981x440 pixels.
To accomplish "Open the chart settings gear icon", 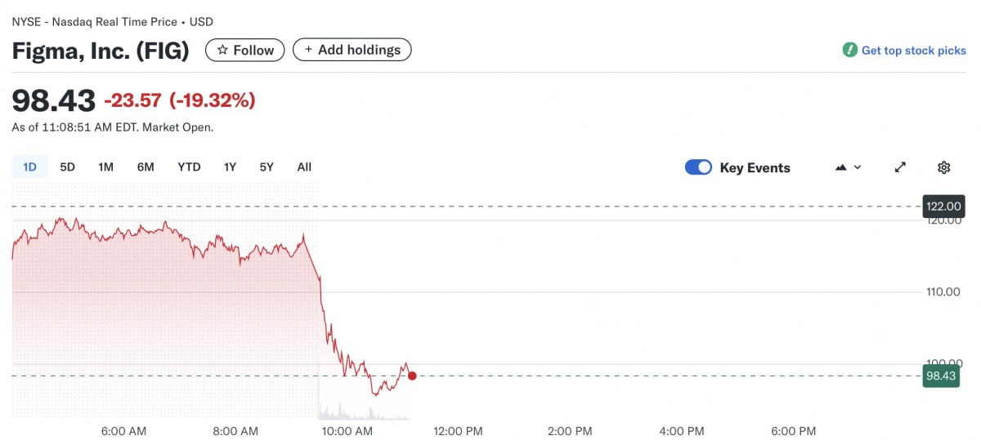I will [943, 167].
